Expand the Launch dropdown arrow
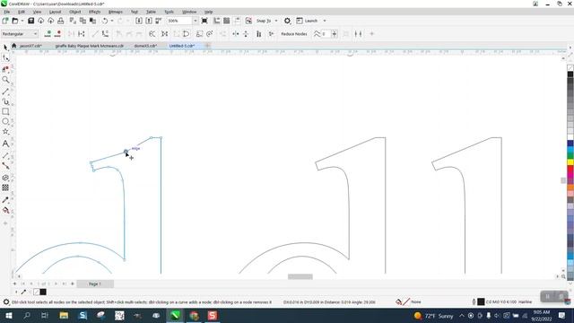 [x=325, y=21]
